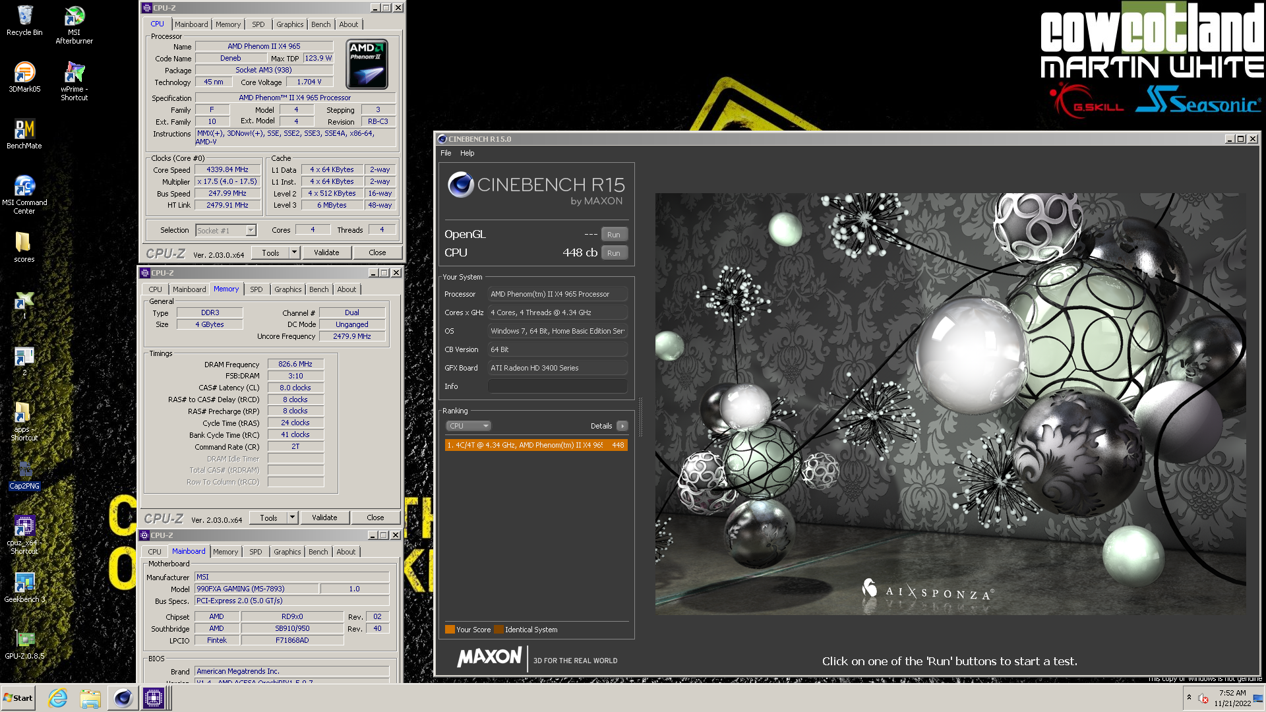Click Memory tab in Memory CPU-Z window

226,289
